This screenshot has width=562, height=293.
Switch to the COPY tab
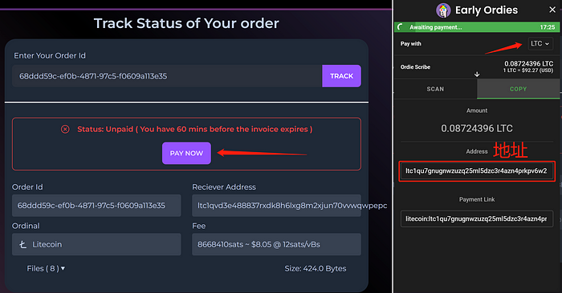point(519,89)
